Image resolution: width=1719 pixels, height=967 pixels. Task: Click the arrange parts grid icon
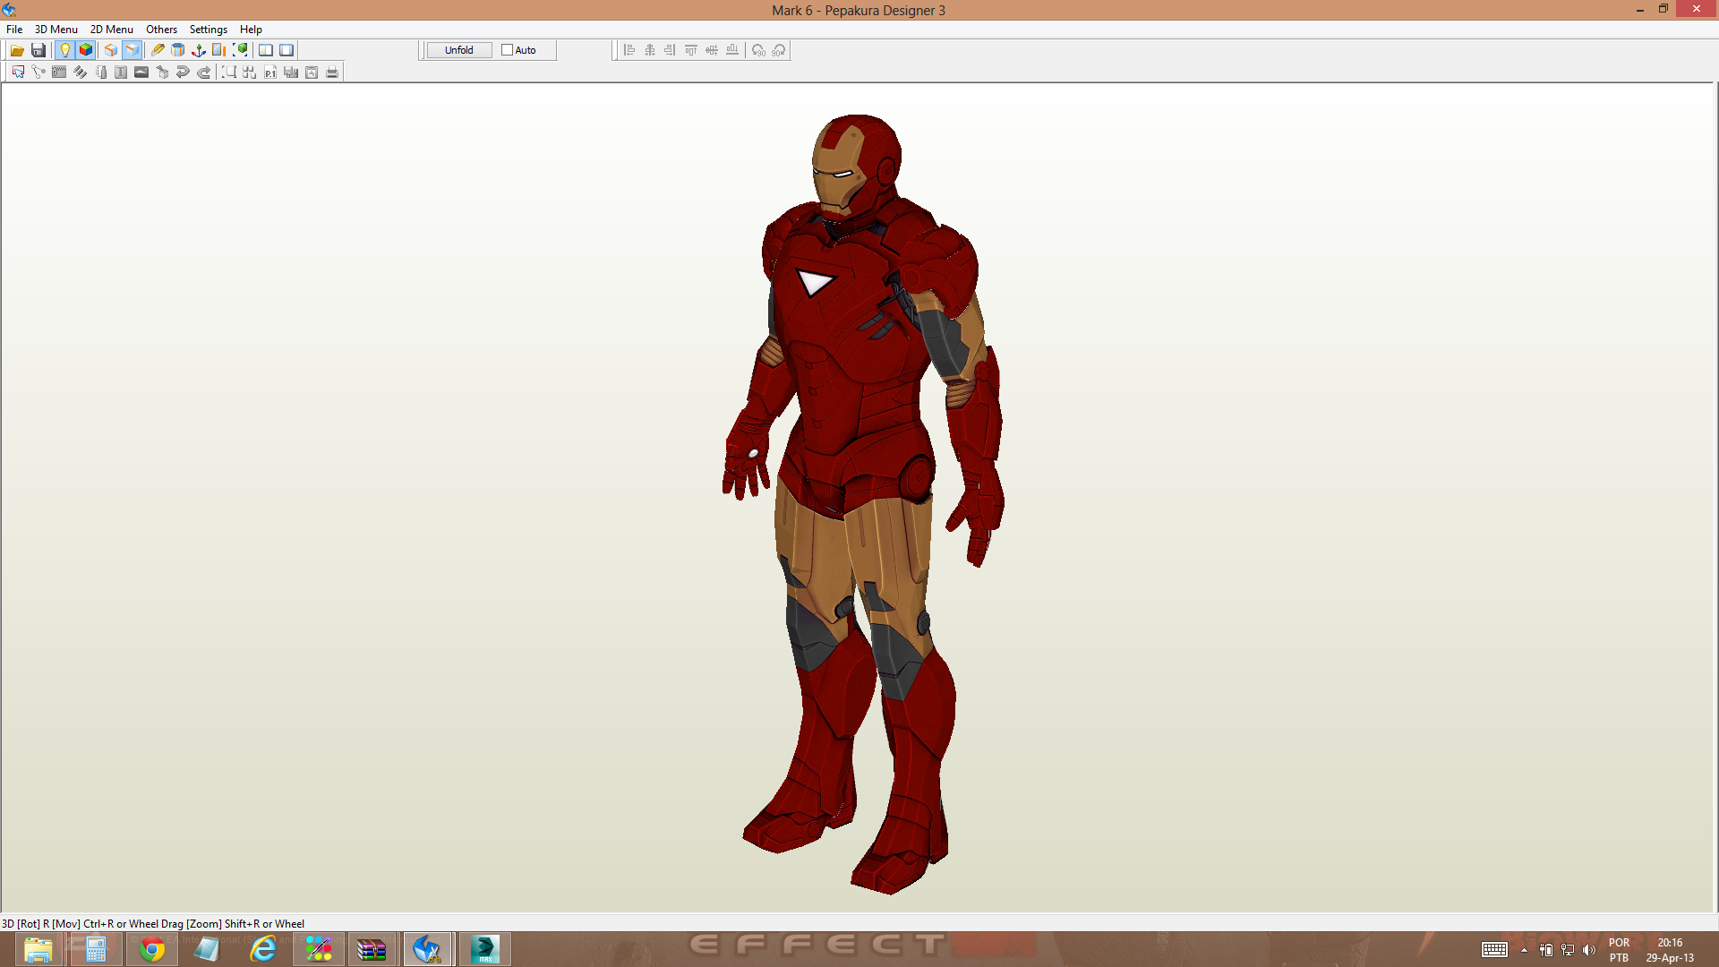click(250, 73)
